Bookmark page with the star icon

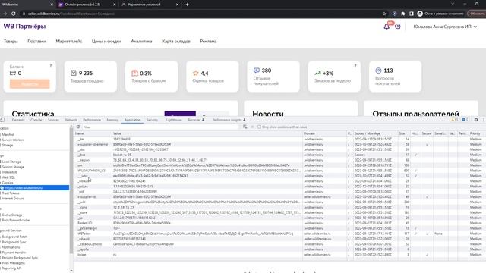point(384,14)
